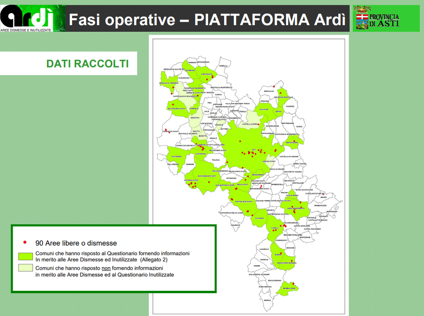Select the Cocconato municipality on the map
The image size is (424, 316).
coord(206,74)
